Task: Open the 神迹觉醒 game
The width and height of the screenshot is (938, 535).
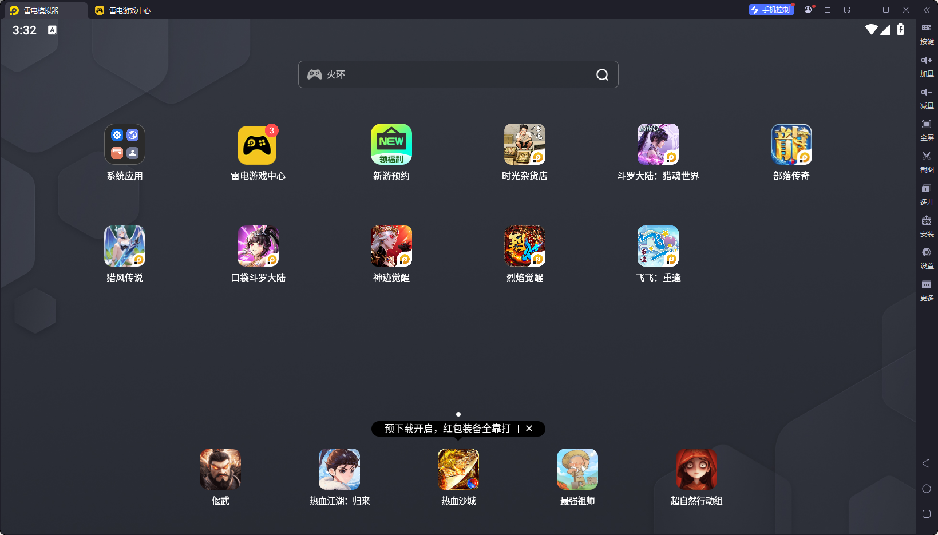Action: pyautogui.click(x=391, y=246)
